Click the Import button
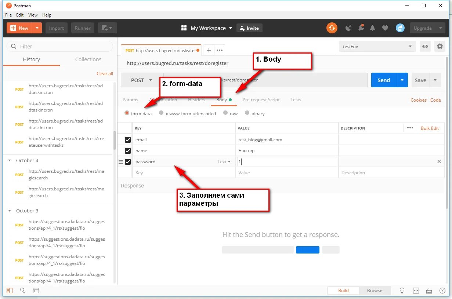452x299 pixels. [x=57, y=28]
